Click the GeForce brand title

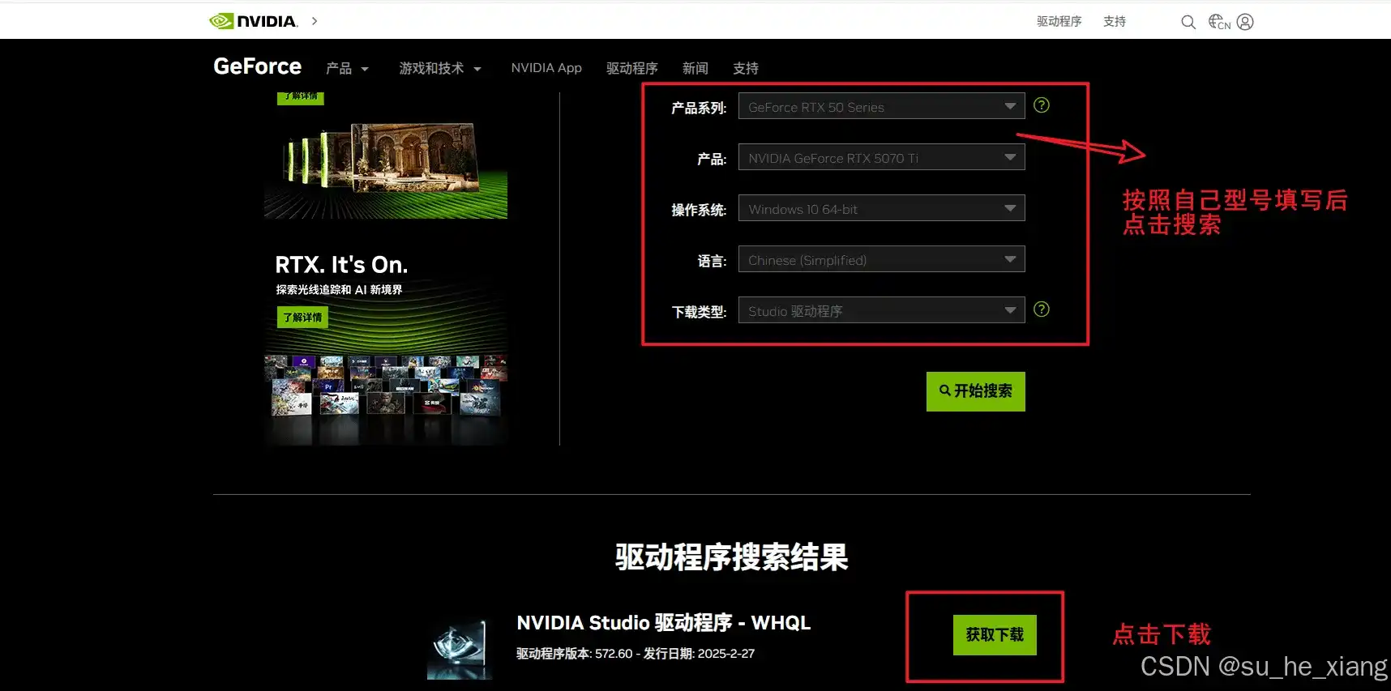point(257,66)
